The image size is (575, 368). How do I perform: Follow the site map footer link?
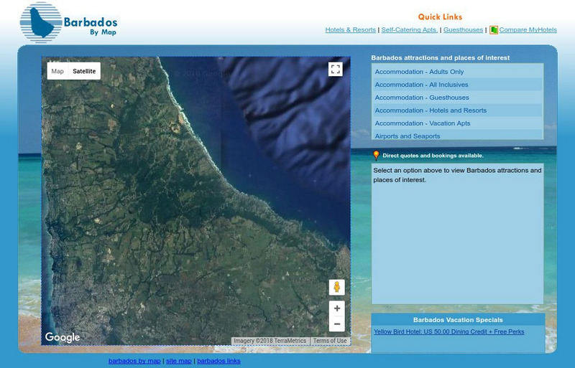(x=179, y=361)
